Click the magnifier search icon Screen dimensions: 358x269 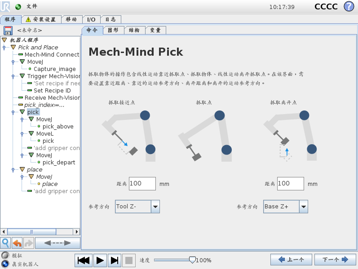(x=5, y=243)
